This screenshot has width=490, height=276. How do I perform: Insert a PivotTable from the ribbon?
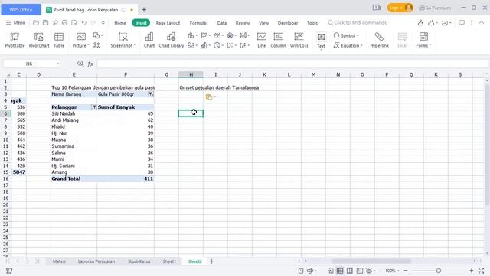pyautogui.click(x=15, y=40)
